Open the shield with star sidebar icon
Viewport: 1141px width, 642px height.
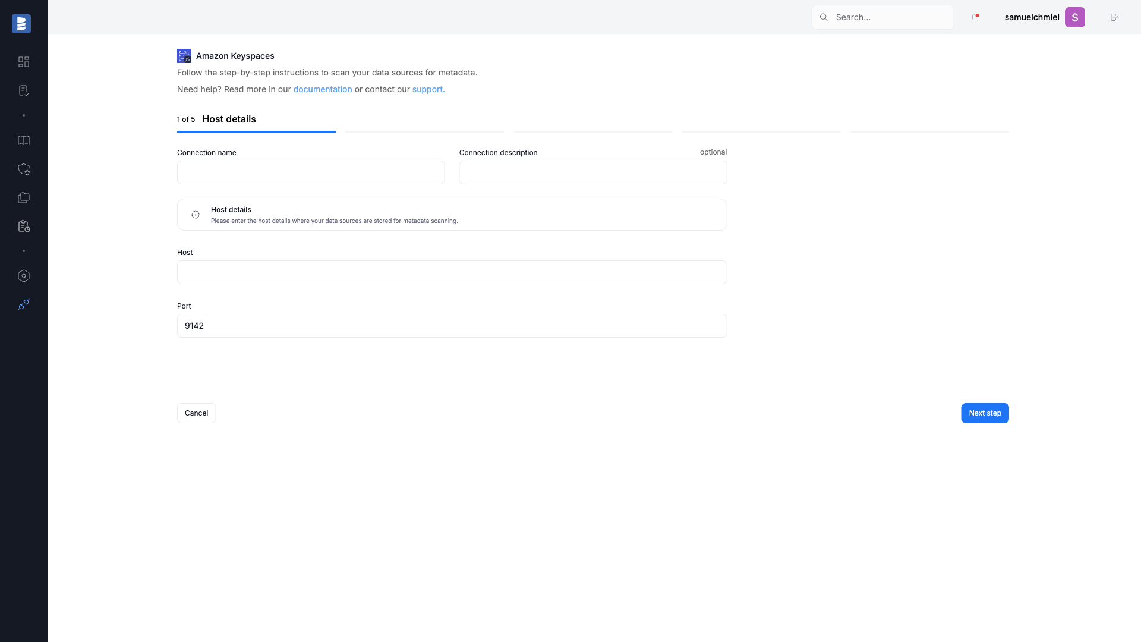[x=24, y=169]
